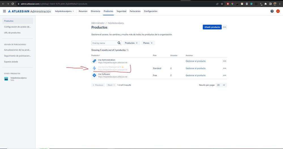The image size is (283, 149).
Task: Go to the Facturación tab
Action: pyautogui.click(x=135, y=11)
